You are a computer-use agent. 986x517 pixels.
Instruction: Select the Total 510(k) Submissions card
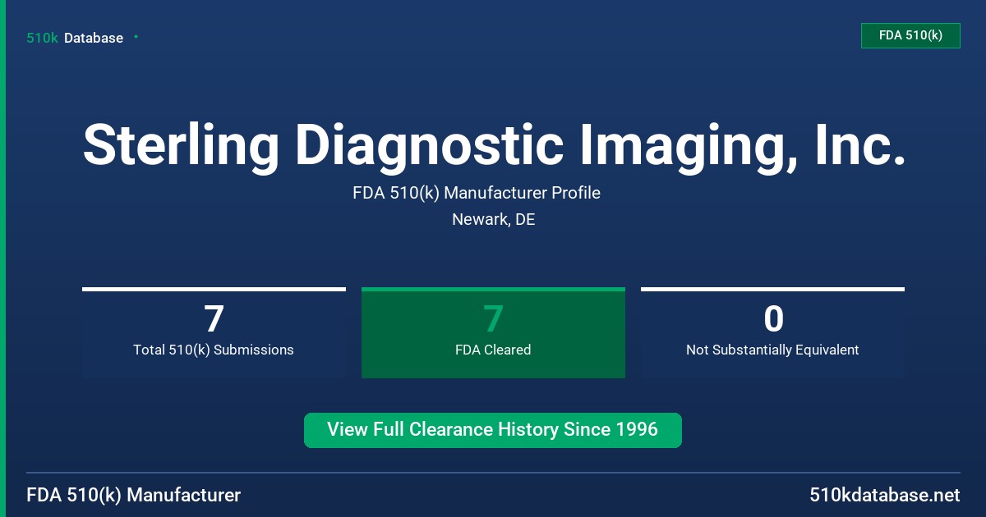(214, 332)
